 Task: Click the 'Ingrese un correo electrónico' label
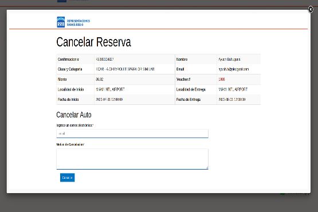click(x=75, y=125)
